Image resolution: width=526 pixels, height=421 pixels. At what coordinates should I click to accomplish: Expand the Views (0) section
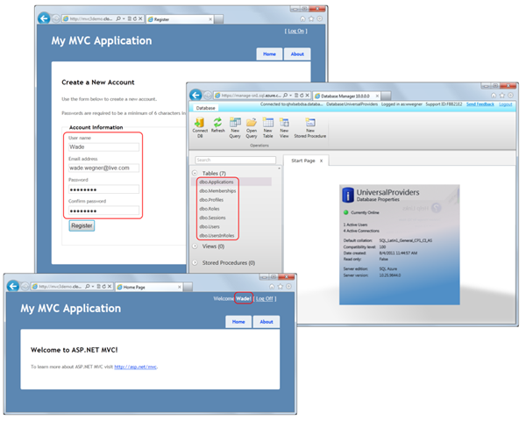coord(195,246)
